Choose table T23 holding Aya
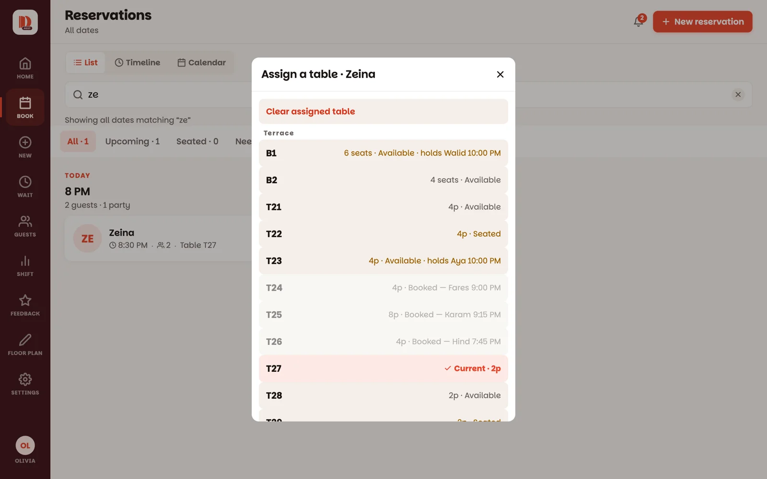The width and height of the screenshot is (767, 479). pos(383,261)
